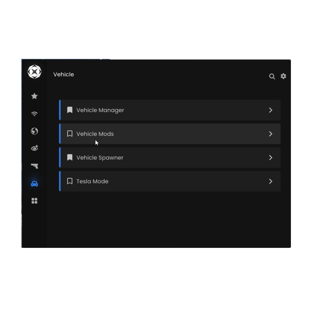Select the blue car vehicle icon

[34, 184]
